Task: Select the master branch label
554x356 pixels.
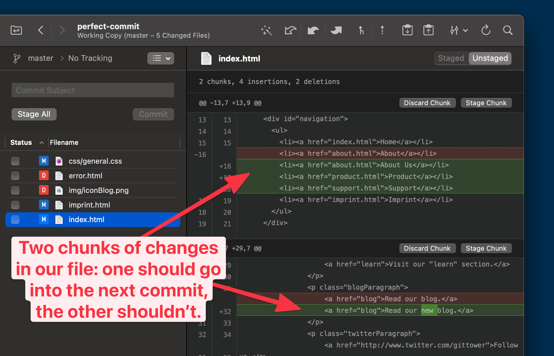Action: pos(40,58)
